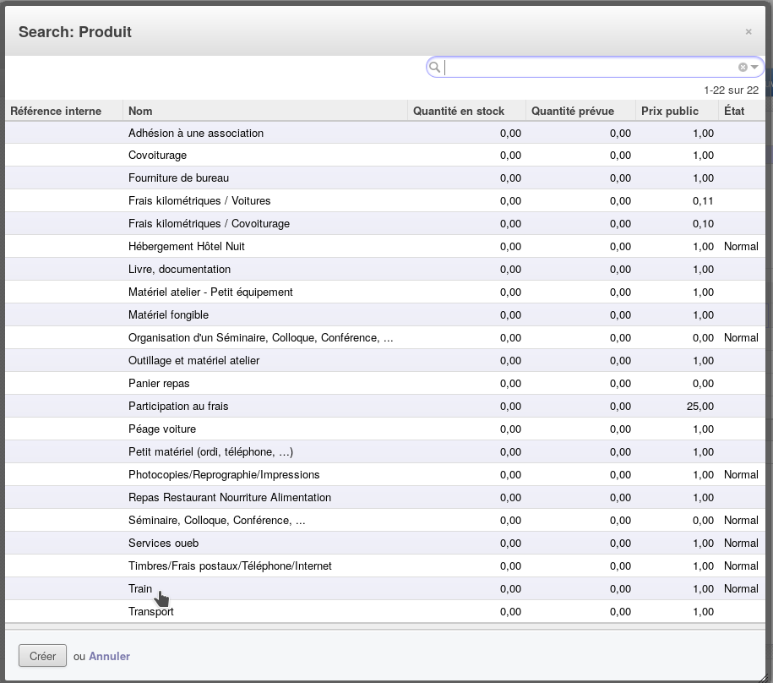This screenshot has height=683, width=773.
Task: Sort by the Prix public column
Action: pos(677,111)
